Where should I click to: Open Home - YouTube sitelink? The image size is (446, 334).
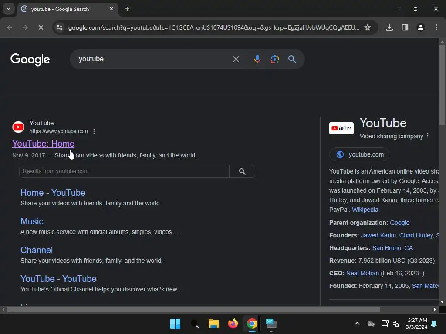(53, 193)
